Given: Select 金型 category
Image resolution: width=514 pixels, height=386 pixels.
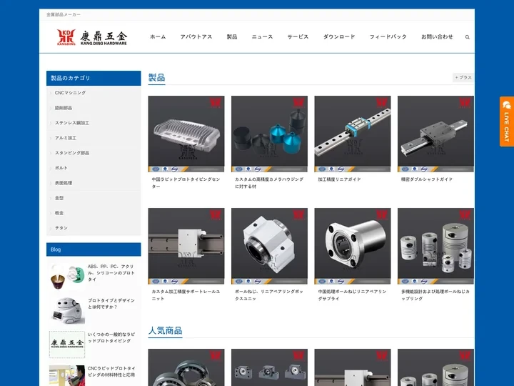Looking at the screenshot, I should click(x=59, y=198).
